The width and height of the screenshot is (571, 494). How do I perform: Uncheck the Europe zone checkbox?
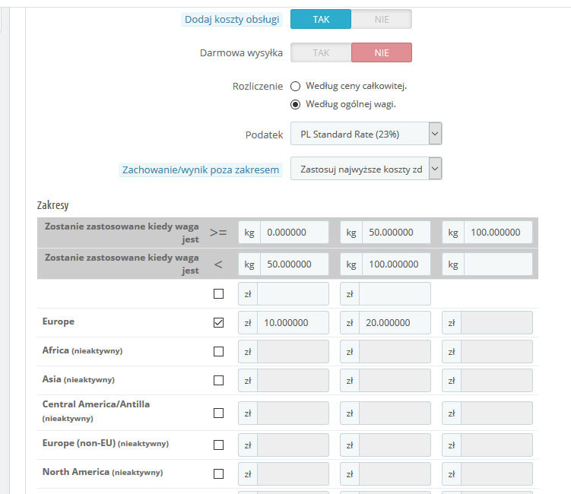(219, 322)
